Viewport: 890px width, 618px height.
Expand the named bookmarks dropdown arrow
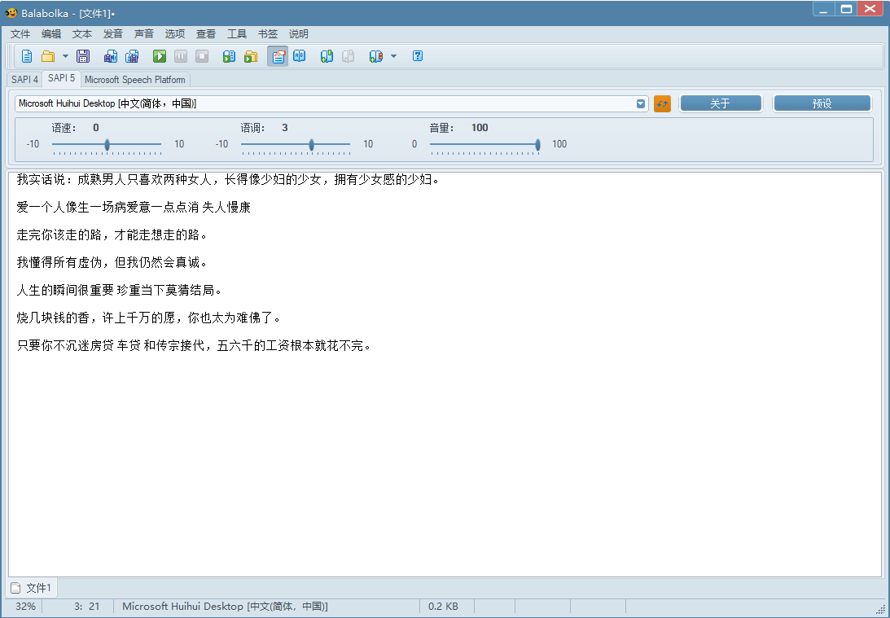393,56
